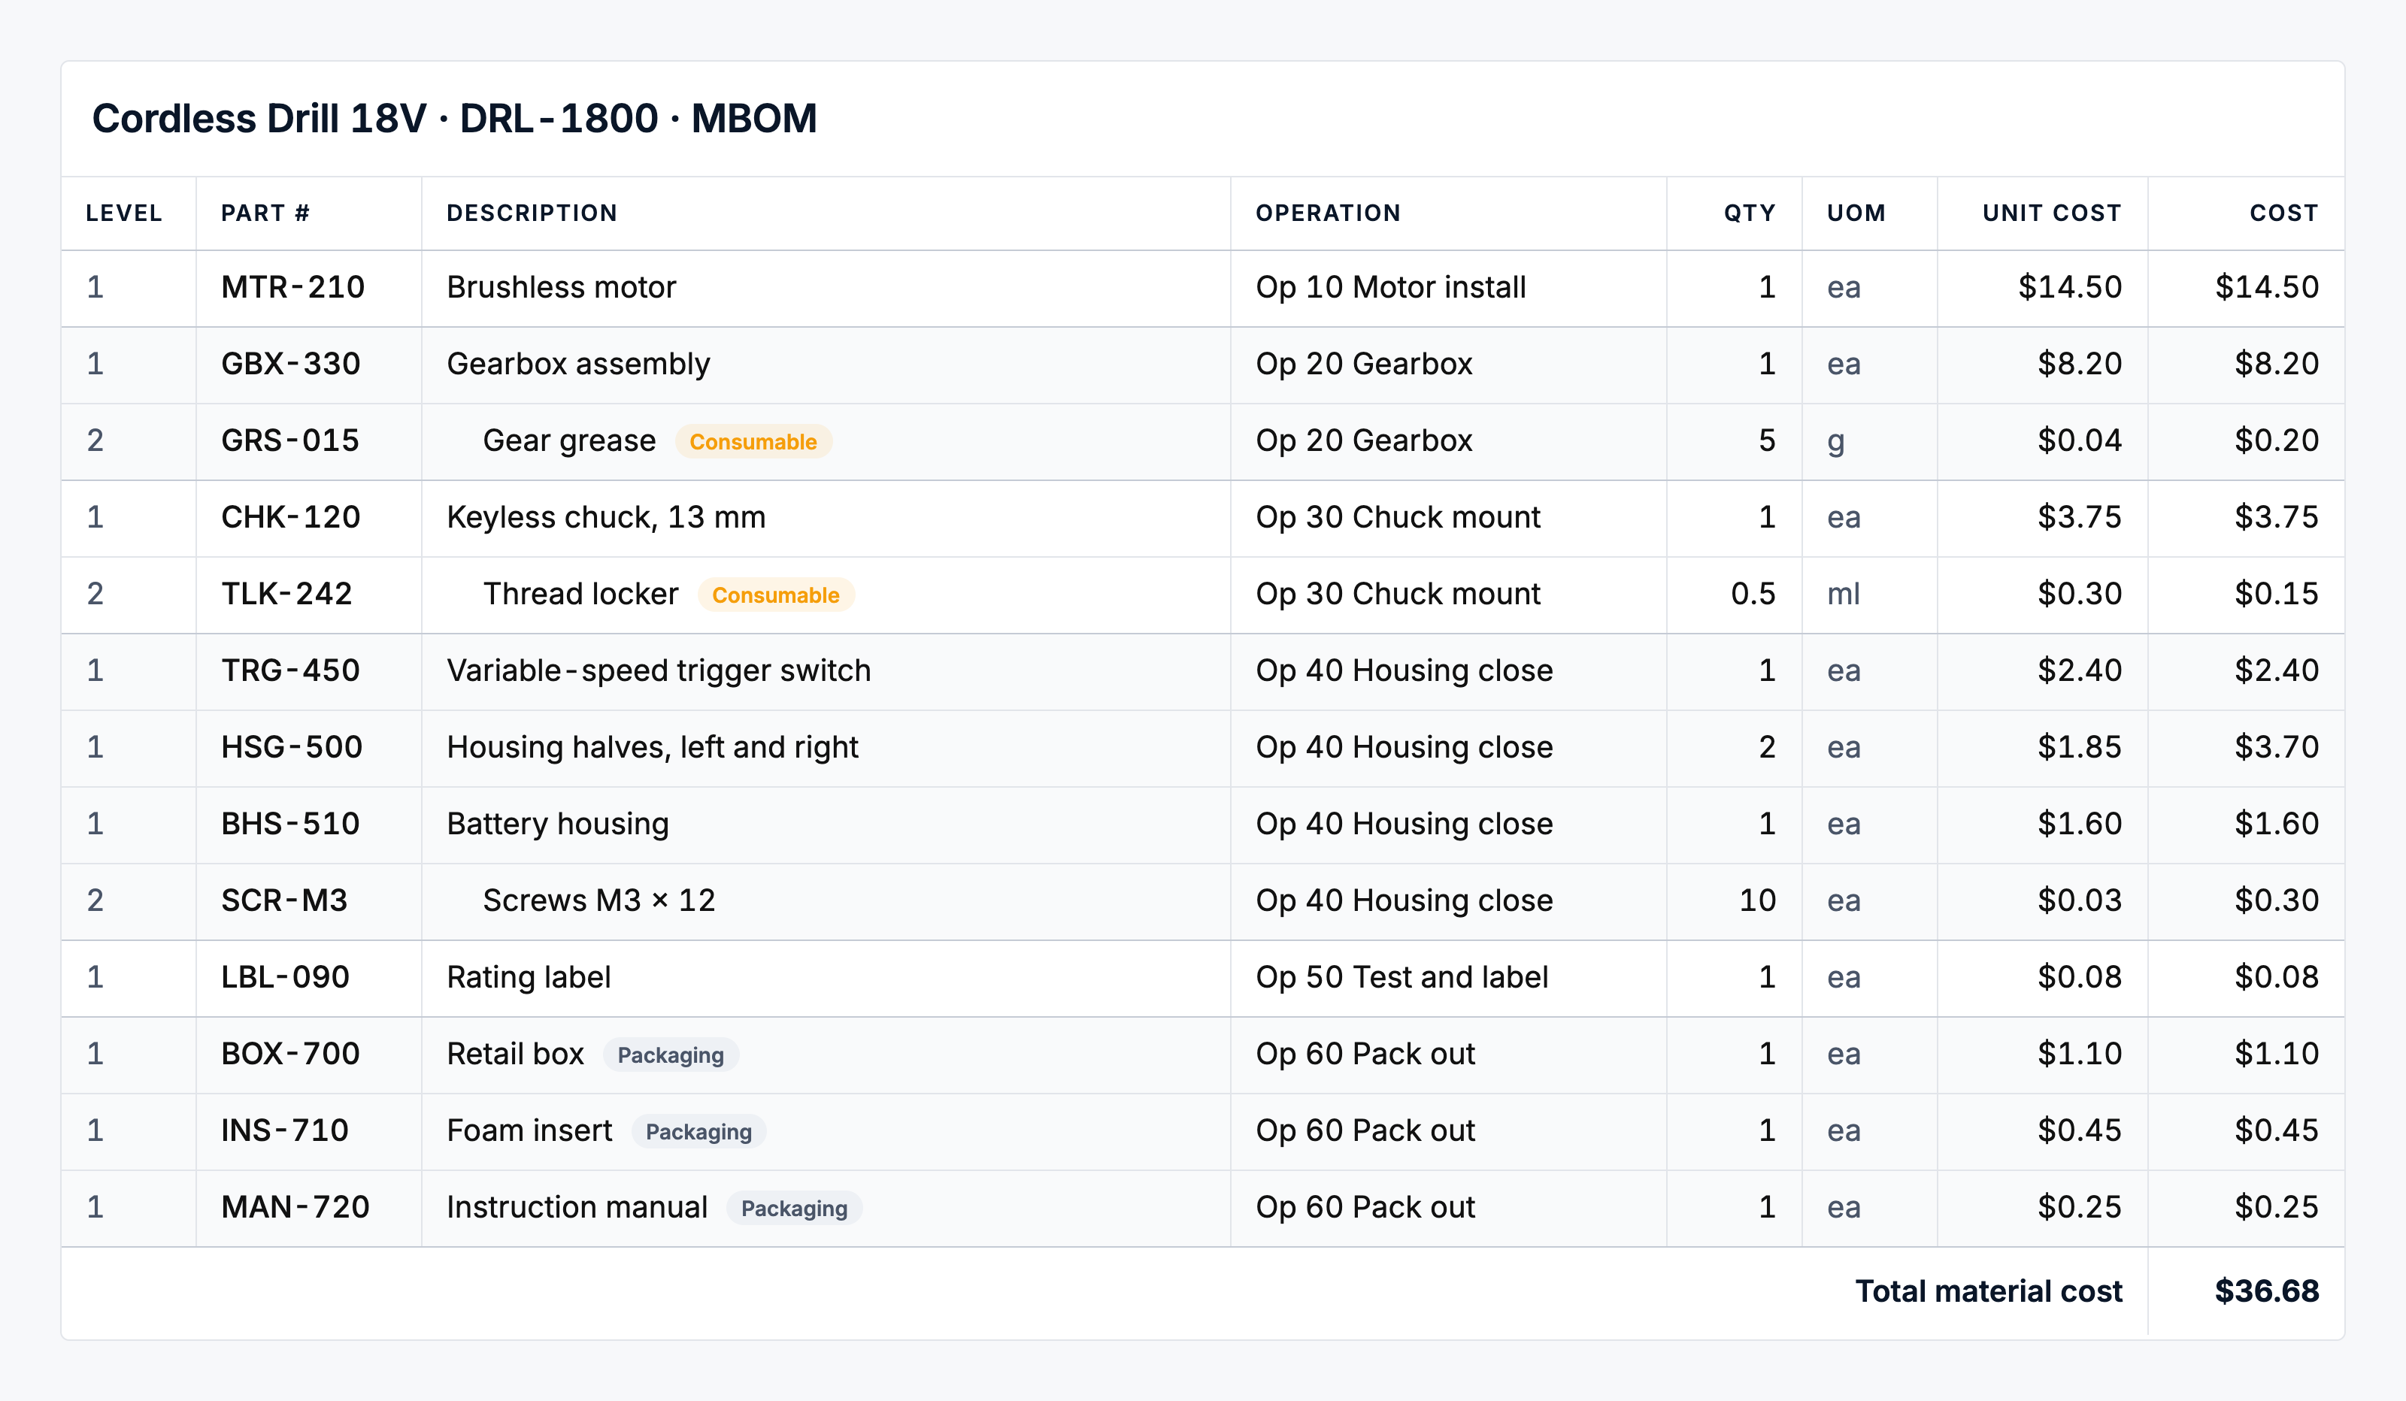Click the Consumable badge beside Thread locker
The width and height of the screenshot is (2406, 1401).
click(775, 595)
